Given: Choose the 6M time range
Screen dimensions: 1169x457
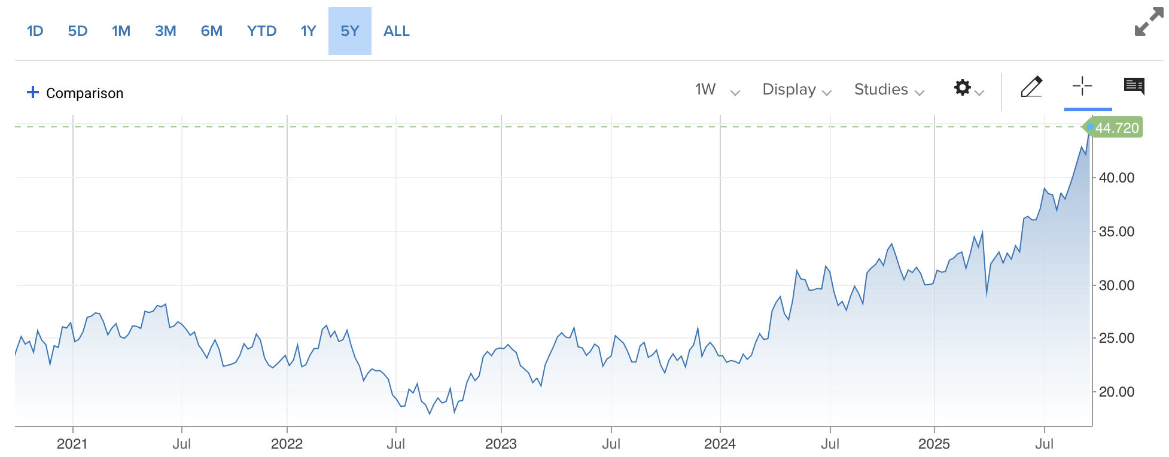Looking at the screenshot, I should click(x=212, y=31).
